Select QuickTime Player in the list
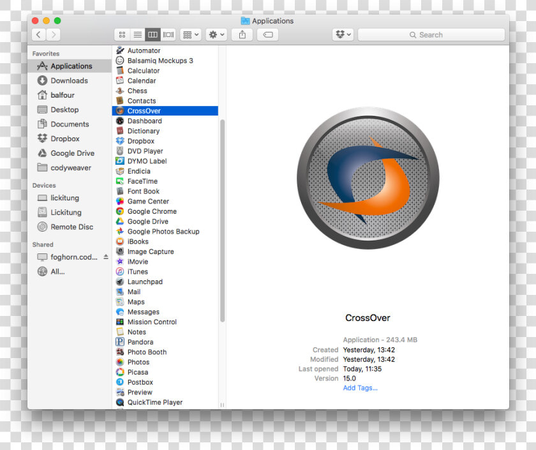This screenshot has width=536, height=450. [x=165, y=403]
